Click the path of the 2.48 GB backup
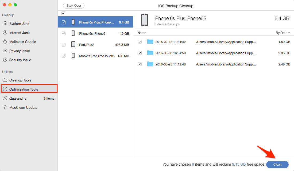The height and width of the screenshot is (171, 294). pyautogui.click(x=226, y=64)
